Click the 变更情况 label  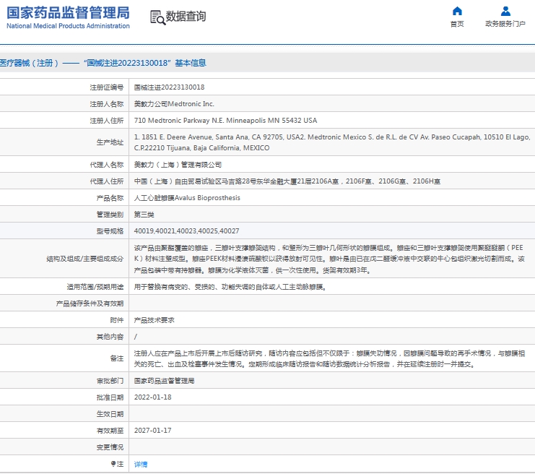coord(110,447)
